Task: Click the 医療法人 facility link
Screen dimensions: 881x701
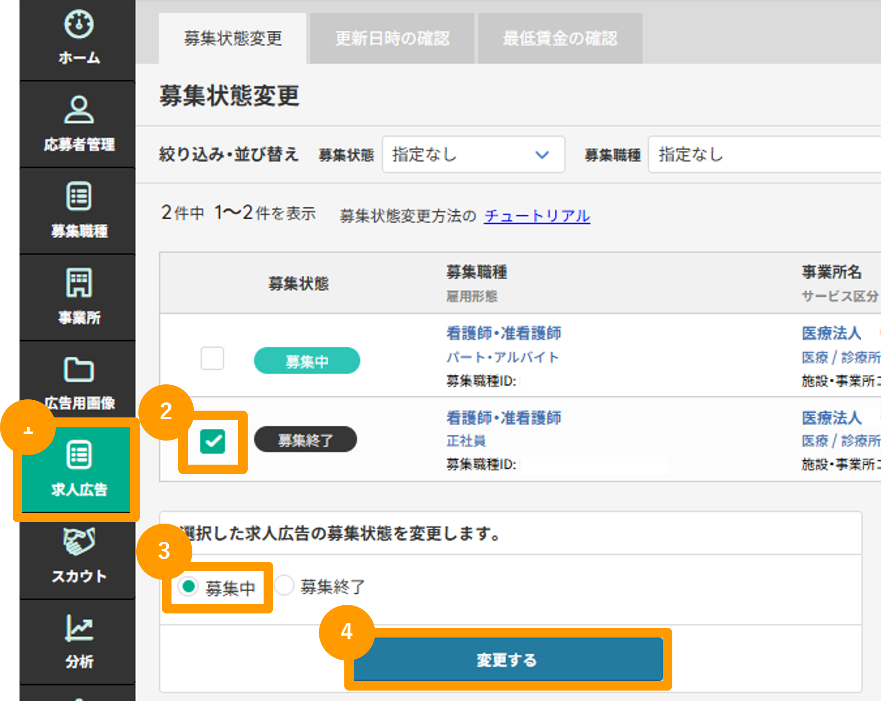Action: (x=831, y=333)
